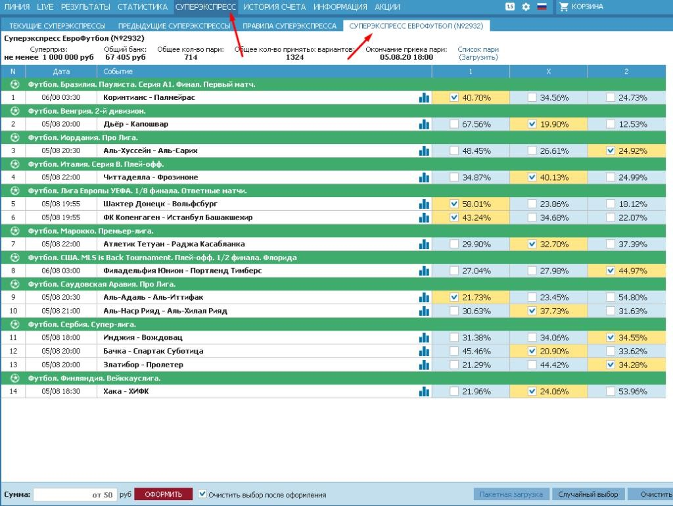Click the ОФОРМИТЬ button
Viewport: 673px width, 506px height.
[x=164, y=494]
